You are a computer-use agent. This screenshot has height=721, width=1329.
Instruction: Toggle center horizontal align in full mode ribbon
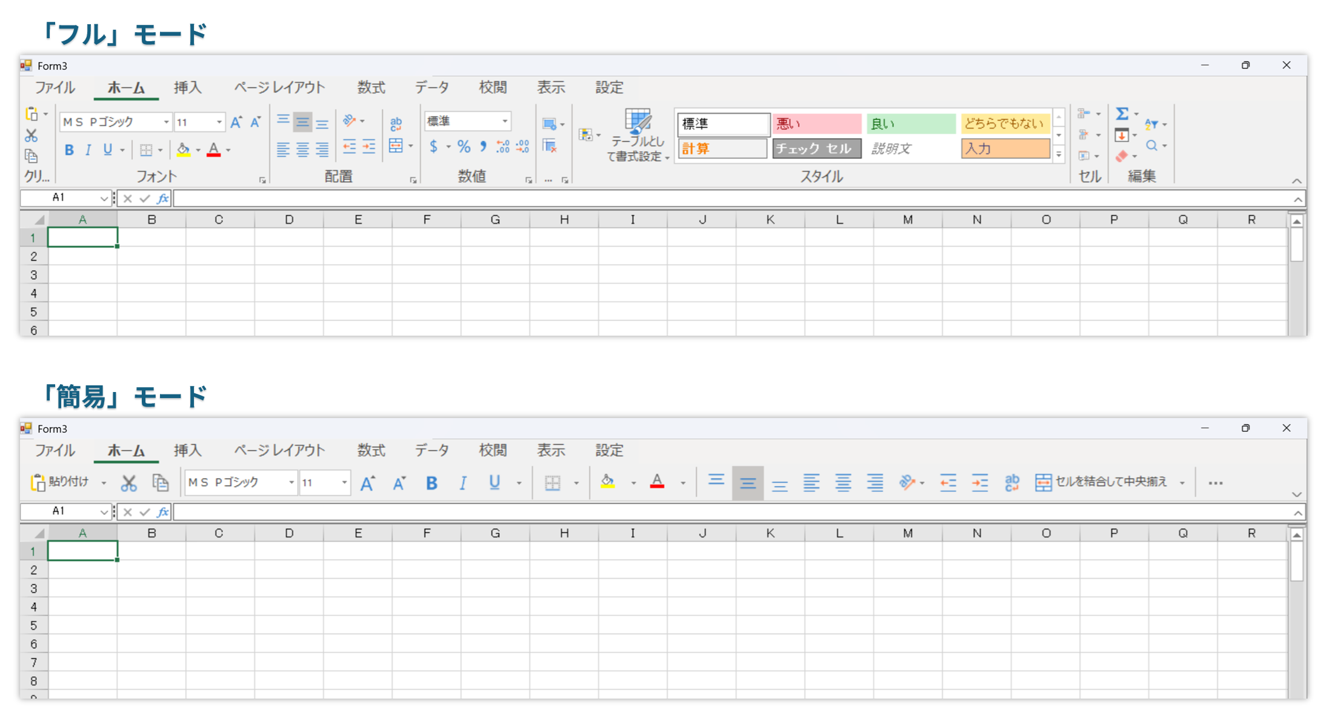[302, 149]
